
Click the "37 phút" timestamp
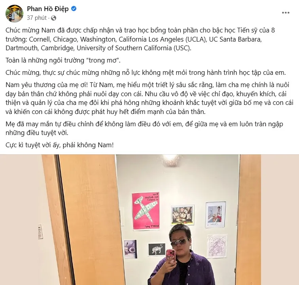pos(37,18)
